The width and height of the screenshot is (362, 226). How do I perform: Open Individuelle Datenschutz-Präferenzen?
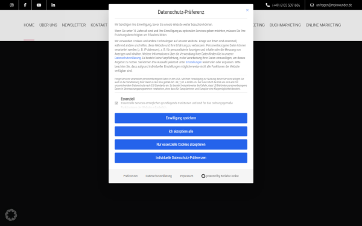tap(181, 158)
